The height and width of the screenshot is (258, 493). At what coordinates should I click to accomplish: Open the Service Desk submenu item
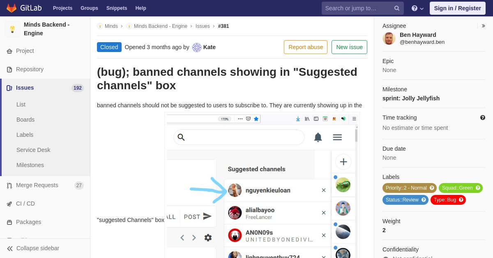tap(33, 150)
